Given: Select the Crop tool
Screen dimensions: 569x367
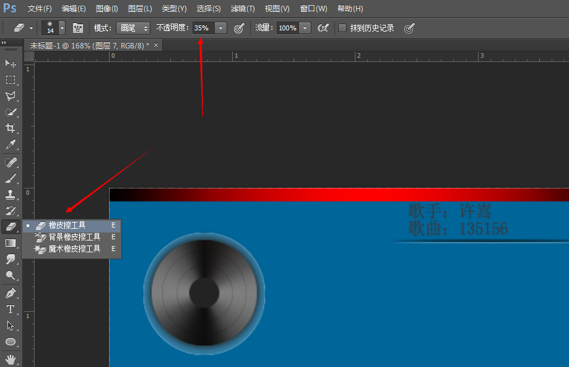Looking at the screenshot, I should tap(11, 128).
